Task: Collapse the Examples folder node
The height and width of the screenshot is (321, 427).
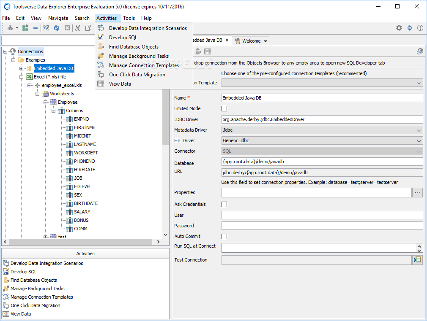Action: pyautogui.click(x=13, y=60)
